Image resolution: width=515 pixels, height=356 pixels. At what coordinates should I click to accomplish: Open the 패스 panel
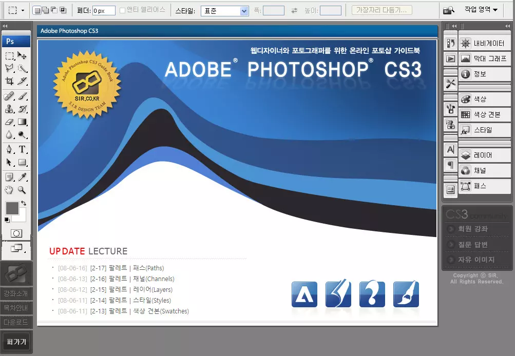tap(485, 186)
